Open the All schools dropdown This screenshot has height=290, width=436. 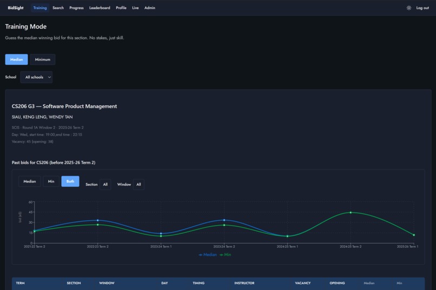tap(36, 77)
